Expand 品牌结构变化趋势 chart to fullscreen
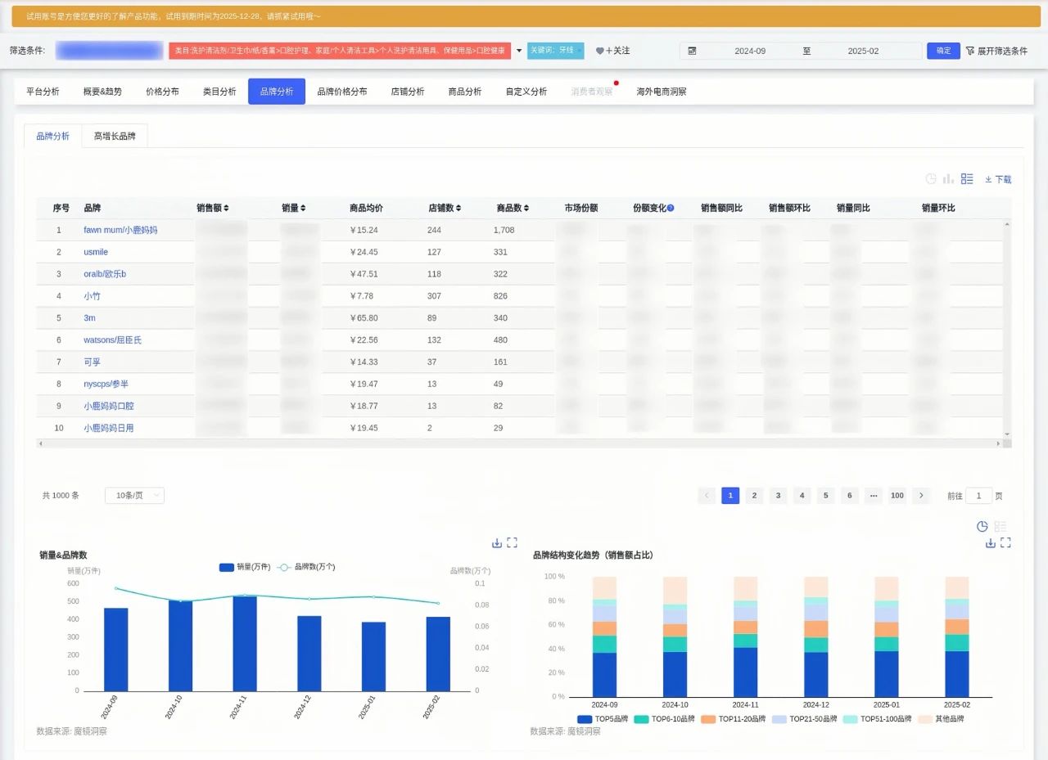Image resolution: width=1048 pixels, height=760 pixels. (x=1006, y=542)
